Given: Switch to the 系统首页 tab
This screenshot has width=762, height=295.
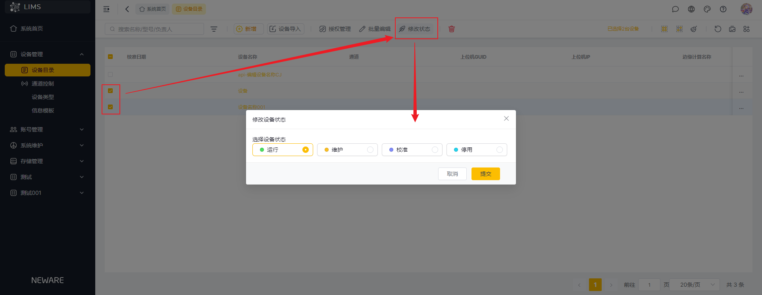Looking at the screenshot, I should (152, 9).
